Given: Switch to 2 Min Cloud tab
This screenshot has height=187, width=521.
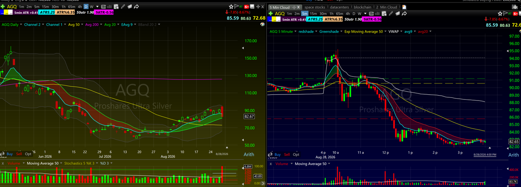Looking at the screenshot, I should pyautogui.click(x=386, y=7).
